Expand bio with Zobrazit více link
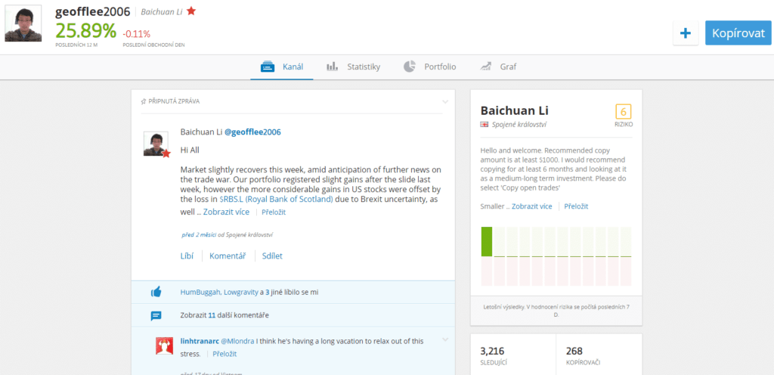The height and width of the screenshot is (375, 774). (531, 206)
